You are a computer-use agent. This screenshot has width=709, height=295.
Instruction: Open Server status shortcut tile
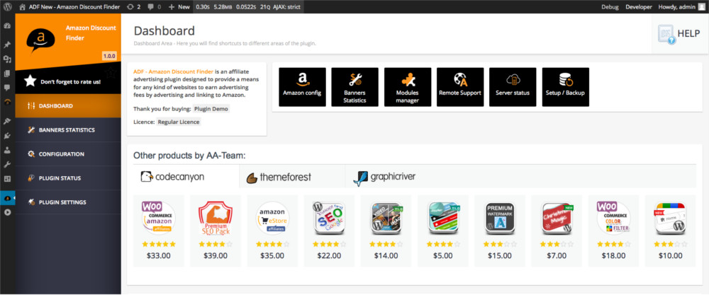coord(513,87)
